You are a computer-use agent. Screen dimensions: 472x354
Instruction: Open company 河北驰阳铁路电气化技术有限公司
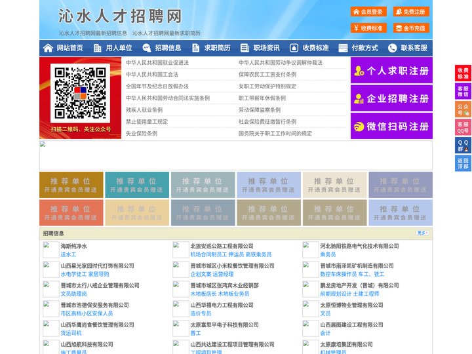click(x=359, y=246)
